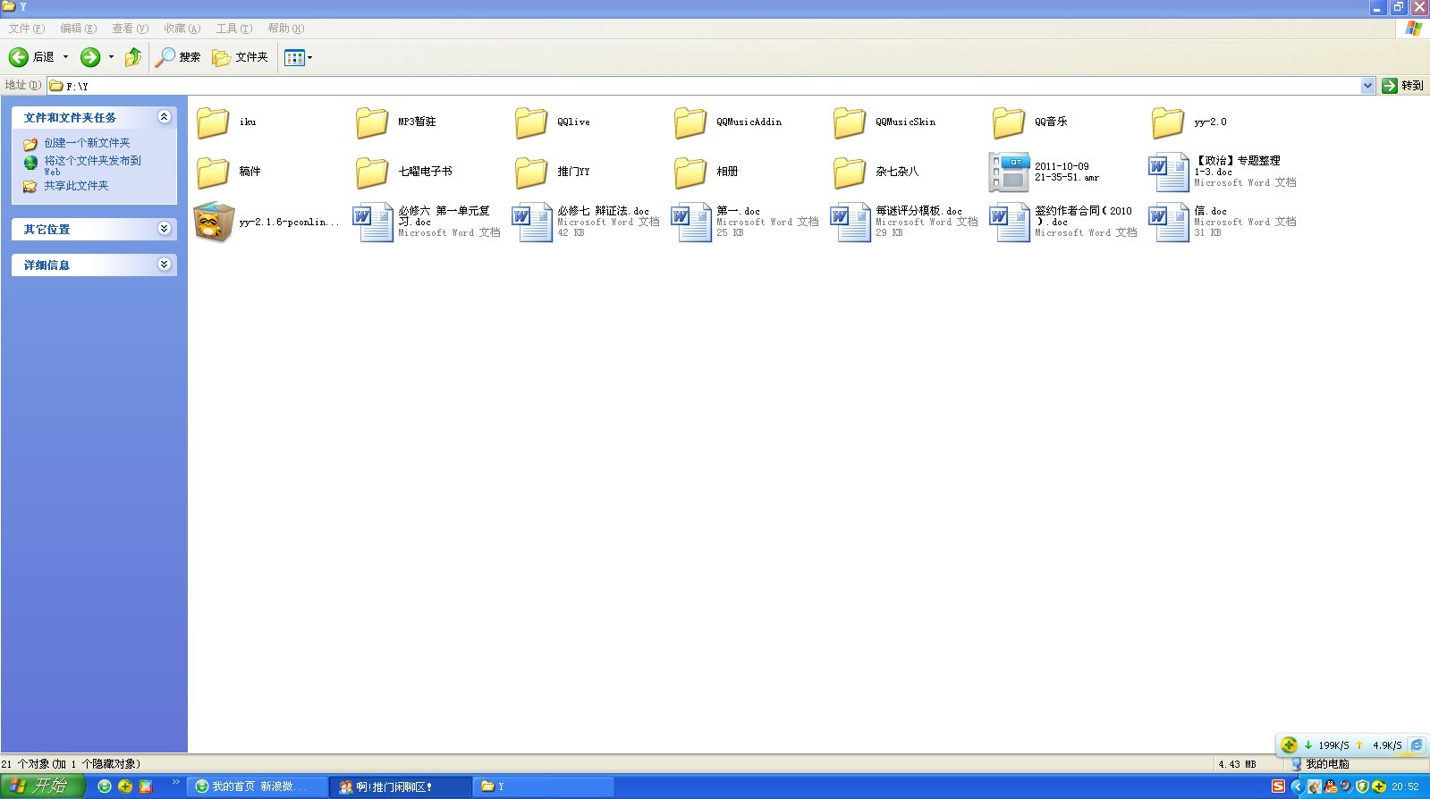
Task: Select the 2011-10-09 amr audio file icon
Action: (1010, 172)
